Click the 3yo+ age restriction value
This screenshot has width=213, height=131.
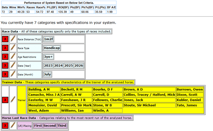(x=48, y=57)
